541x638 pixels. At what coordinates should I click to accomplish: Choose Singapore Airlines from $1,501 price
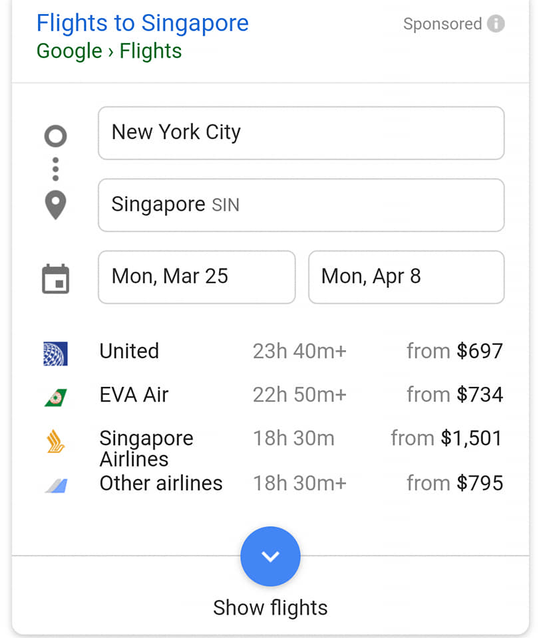pos(447,438)
